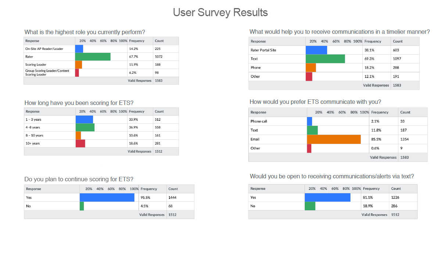Click the 'Would you be open to receiving' heading

[x=331, y=176]
